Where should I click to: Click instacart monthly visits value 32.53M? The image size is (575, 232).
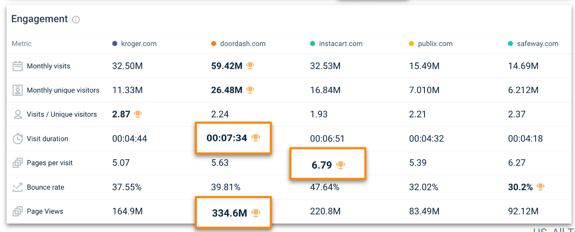point(325,66)
